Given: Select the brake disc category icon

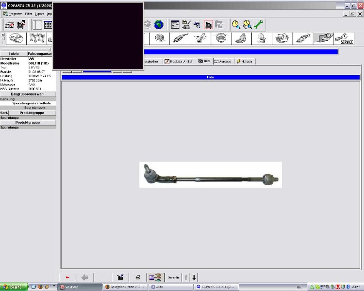Looking at the screenshot, I should [159, 39].
